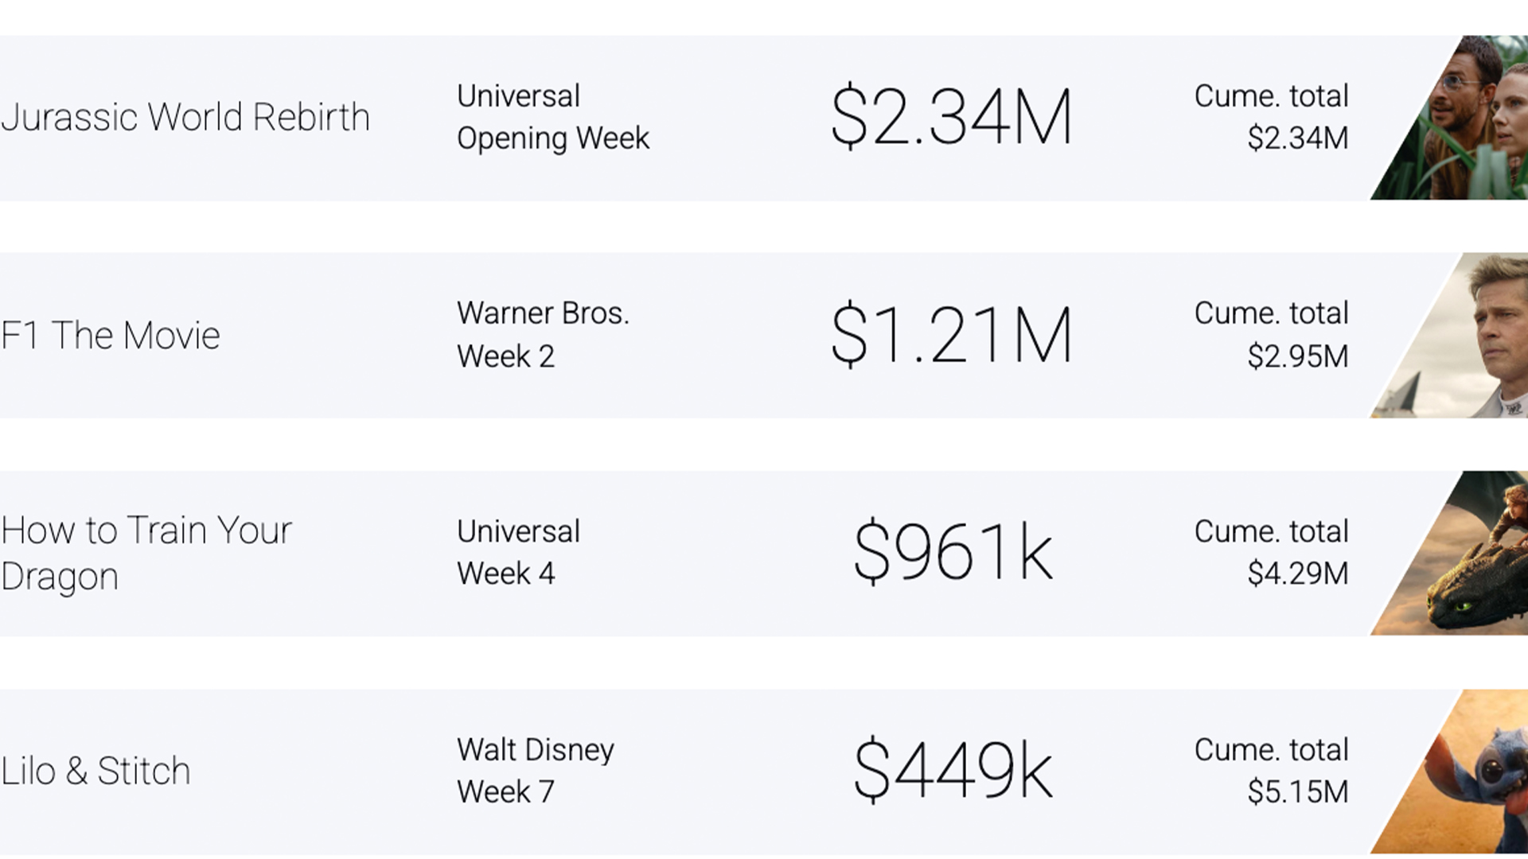This screenshot has height=859, width=1528.
Task: Select the $1.21M weekly gross figure
Action: [x=952, y=335]
